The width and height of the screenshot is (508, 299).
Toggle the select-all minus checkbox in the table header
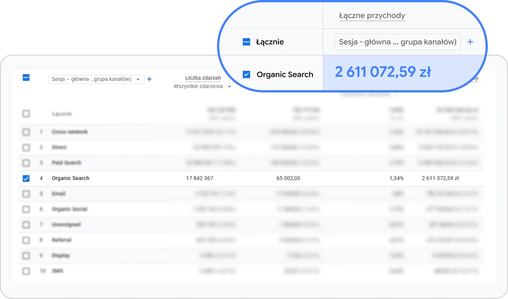click(26, 78)
